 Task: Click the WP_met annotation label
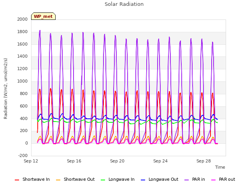tap(43, 16)
